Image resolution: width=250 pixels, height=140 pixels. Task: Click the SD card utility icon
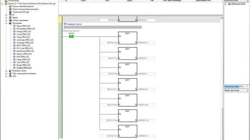coord(10,12)
